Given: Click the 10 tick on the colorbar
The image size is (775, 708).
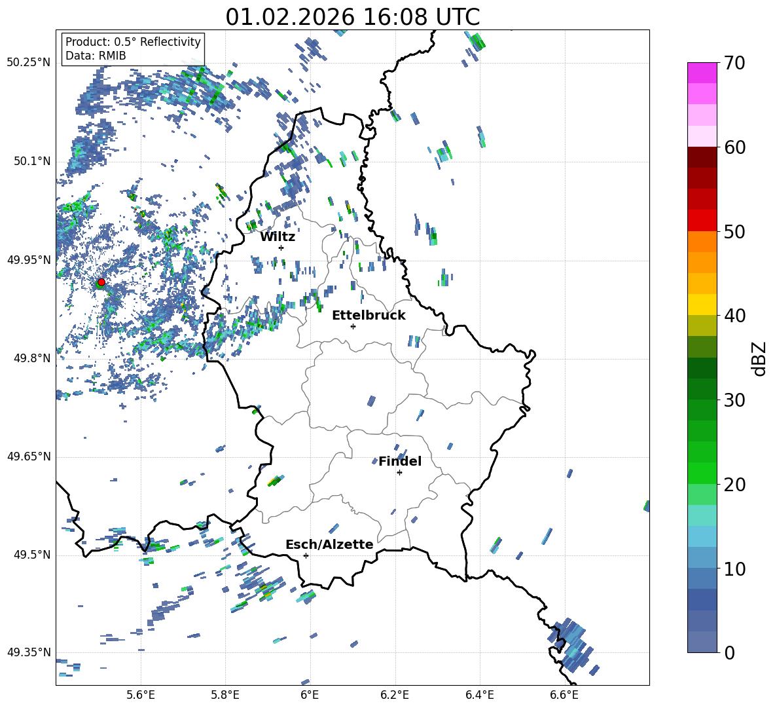Looking at the screenshot, I should pyautogui.click(x=734, y=569).
